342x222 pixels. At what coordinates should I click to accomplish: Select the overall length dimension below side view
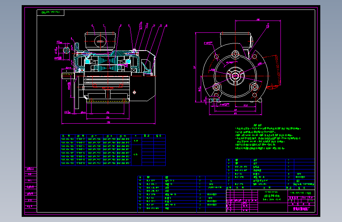point(107,122)
